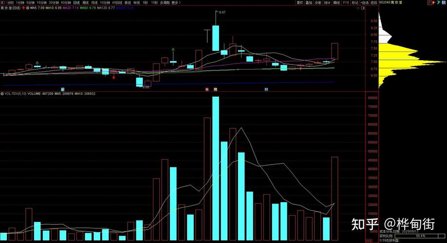Click red arrow indicator next to 南京港(日线)
The height and width of the screenshot is (243, 447).
coord(23,8)
